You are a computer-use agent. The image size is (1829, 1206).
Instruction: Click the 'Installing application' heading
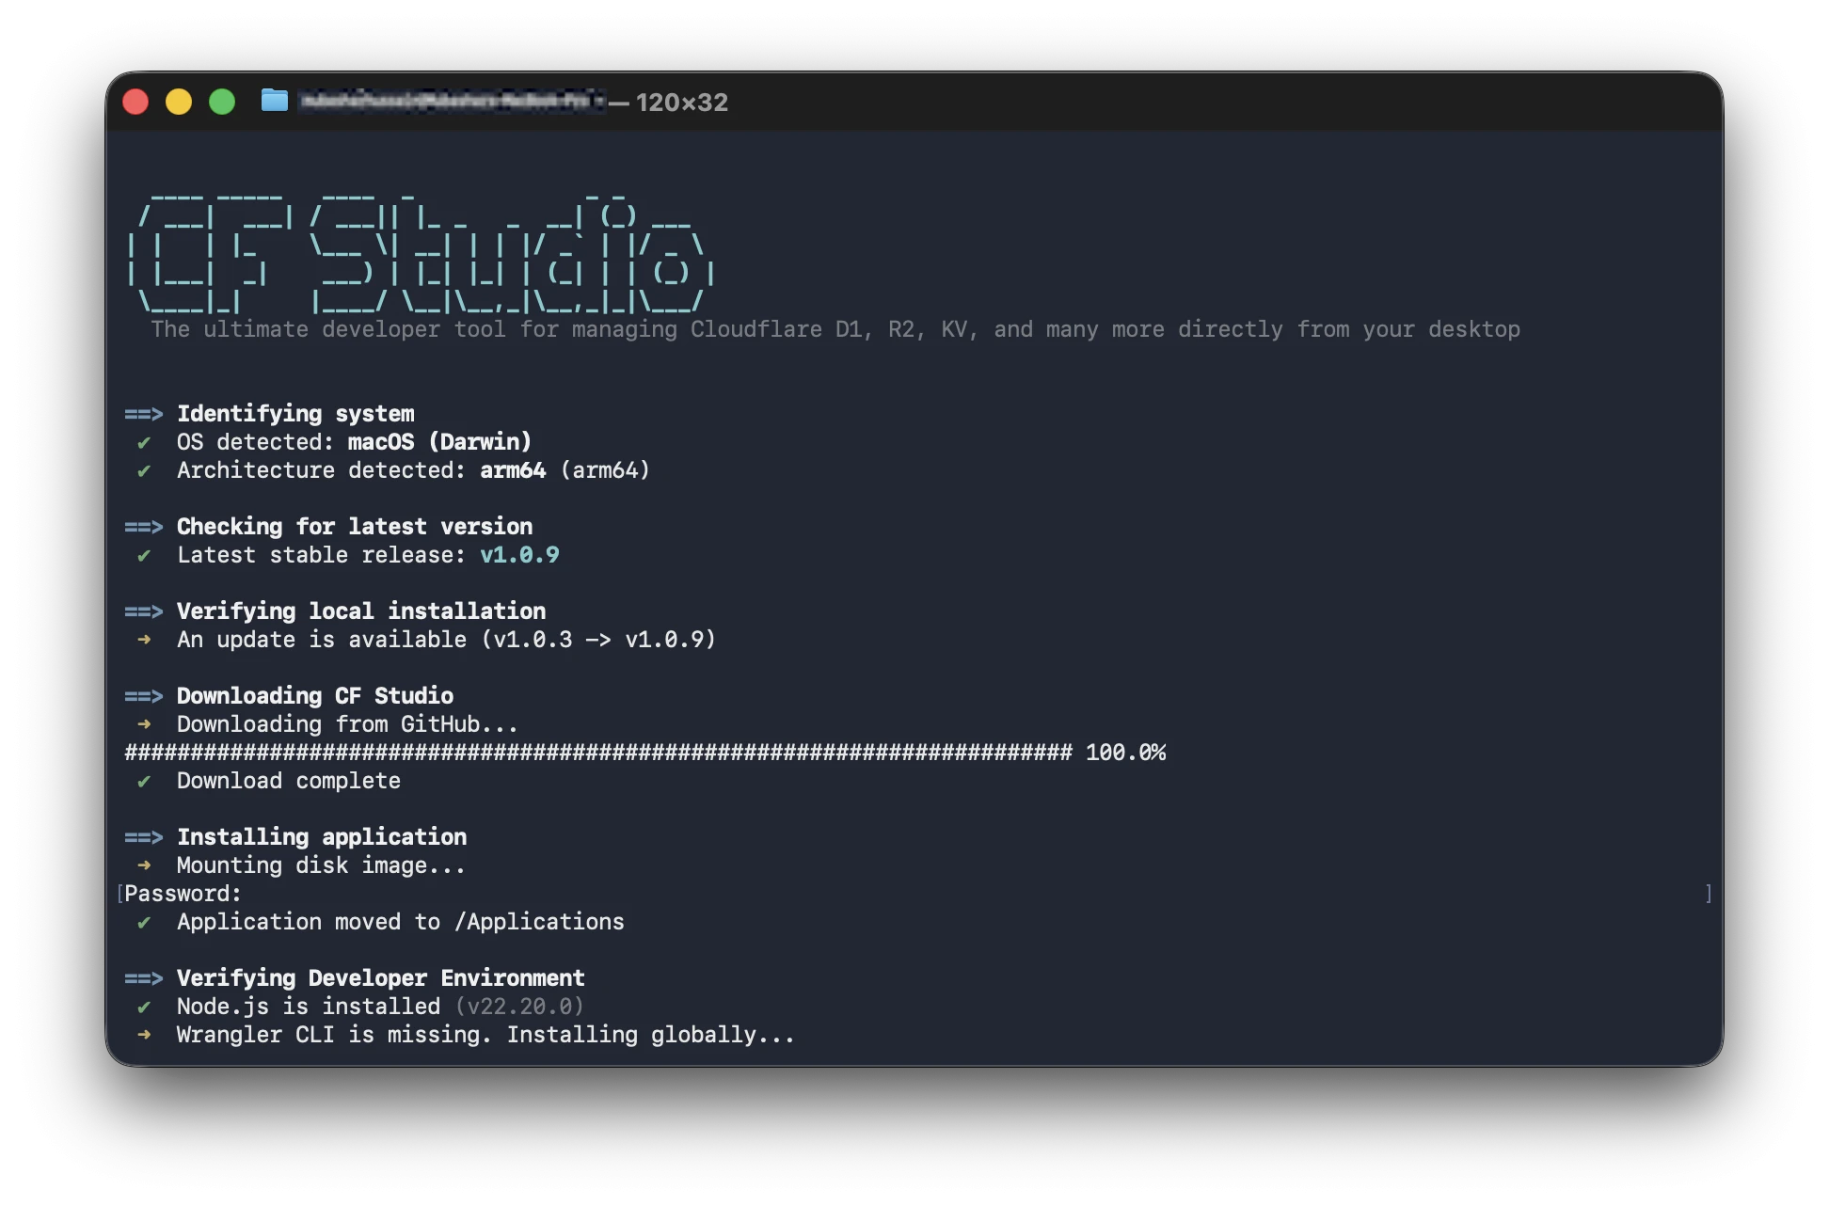click(322, 837)
